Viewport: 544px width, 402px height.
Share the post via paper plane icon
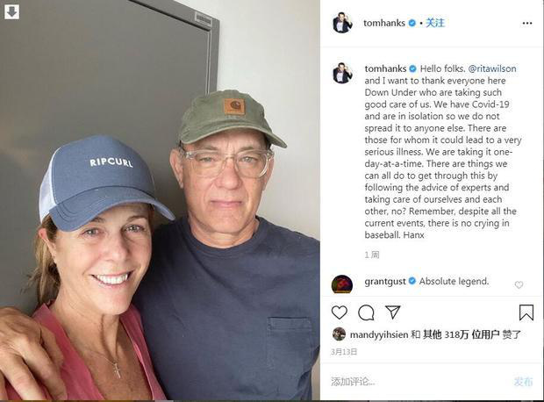click(x=393, y=312)
